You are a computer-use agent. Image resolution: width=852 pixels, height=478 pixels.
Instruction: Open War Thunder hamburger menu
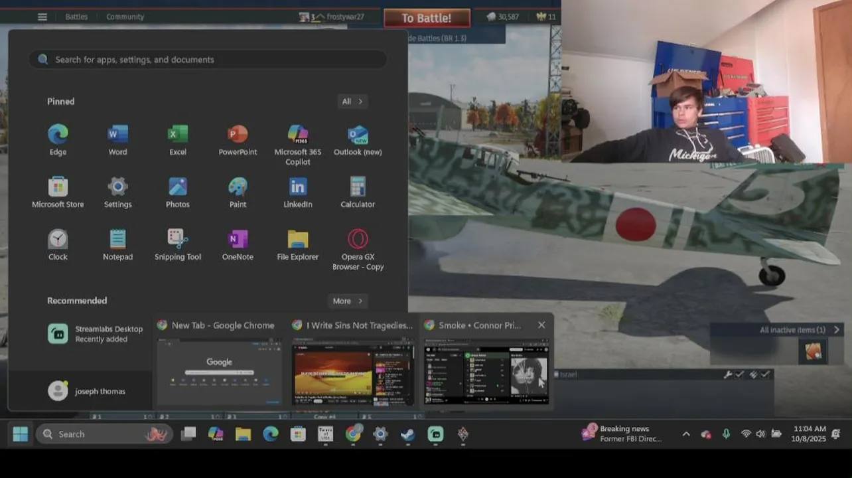[42, 17]
